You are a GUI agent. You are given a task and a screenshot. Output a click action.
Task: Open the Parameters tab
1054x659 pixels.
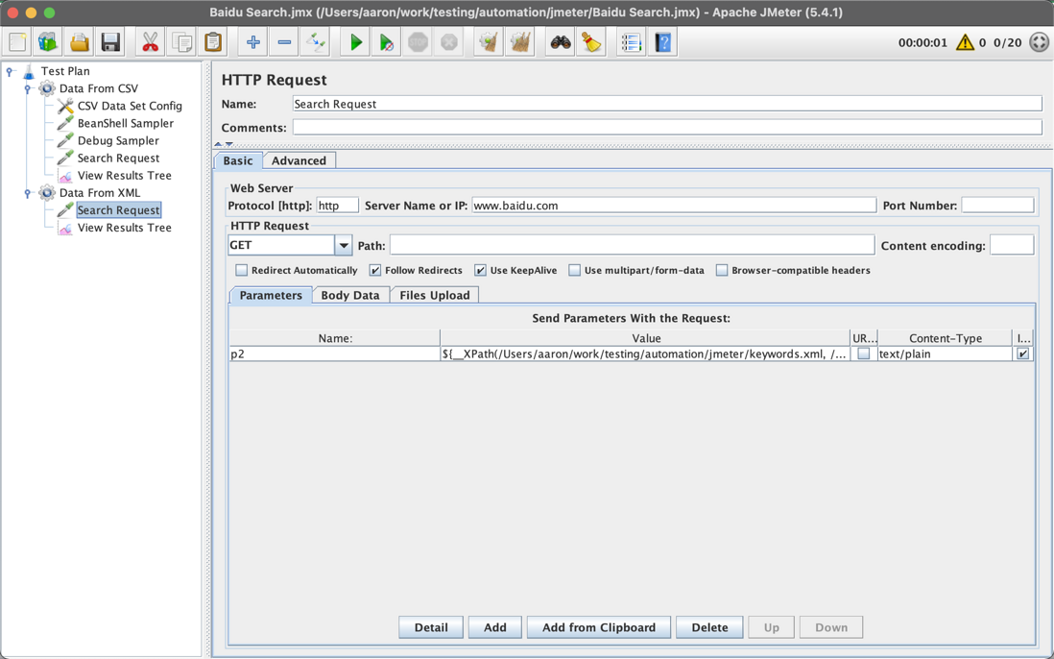[271, 295]
